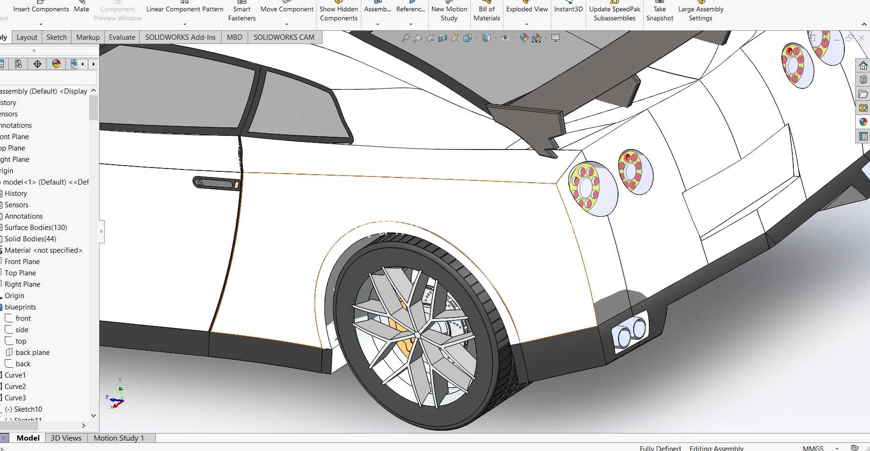Toggle the side blueprint sketch
The height and width of the screenshot is (451, 870).
pyautogui.click(x=22, y=330)
